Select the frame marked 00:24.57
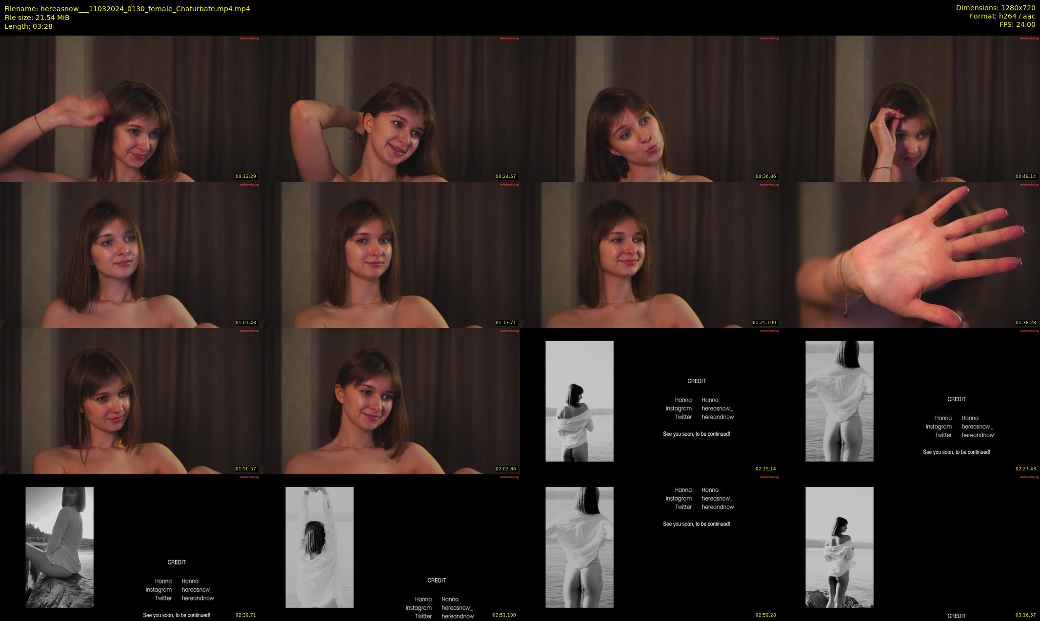Viewport: 1040px width, 621px height. (390, 108)
